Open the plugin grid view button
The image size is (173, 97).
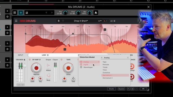coord(15,13)
